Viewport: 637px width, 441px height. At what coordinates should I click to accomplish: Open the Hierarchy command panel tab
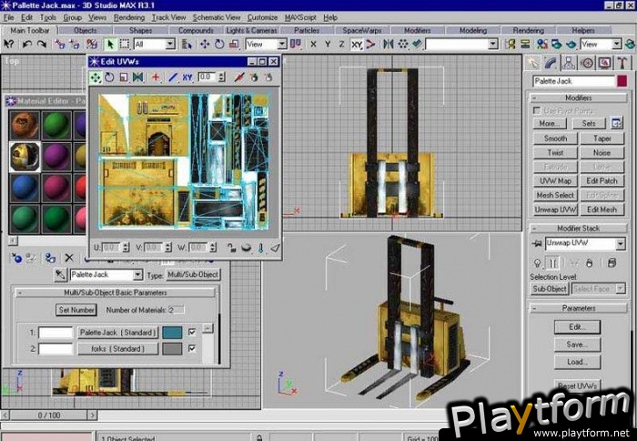pyautogui.click(x=569, y=63)
